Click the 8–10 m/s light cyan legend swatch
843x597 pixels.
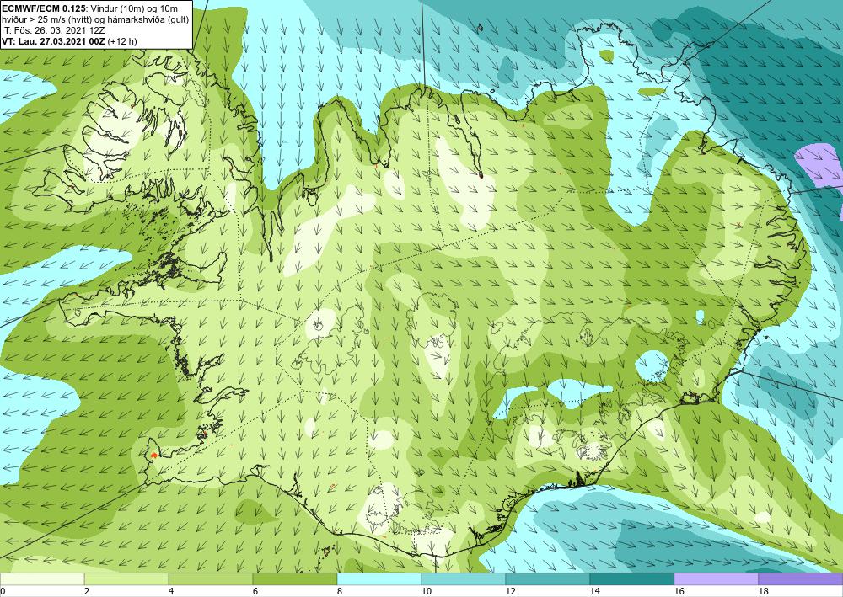[x=379, y=579]
